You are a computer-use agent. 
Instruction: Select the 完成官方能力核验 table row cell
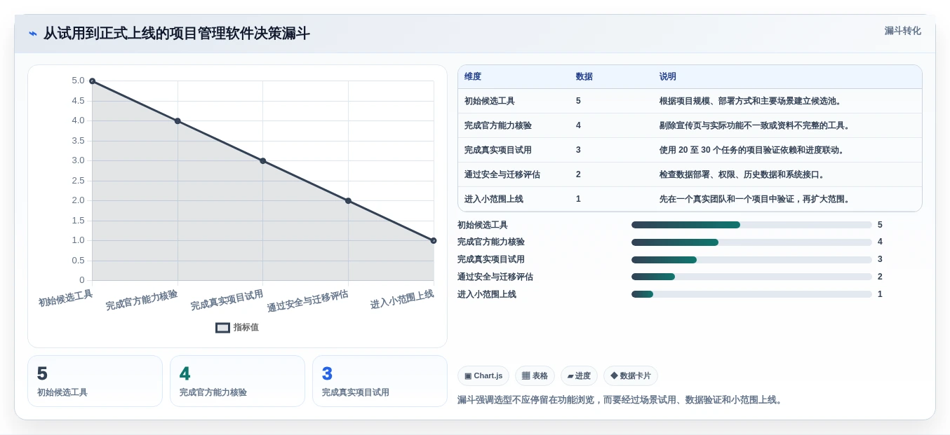click(498, 125)
